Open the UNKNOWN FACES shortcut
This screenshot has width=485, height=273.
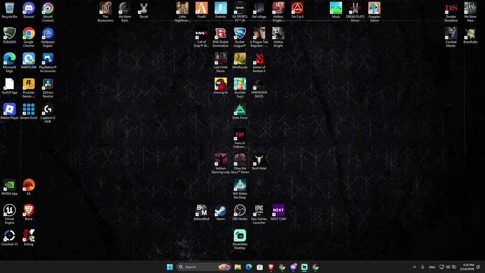tap(259, 88)
